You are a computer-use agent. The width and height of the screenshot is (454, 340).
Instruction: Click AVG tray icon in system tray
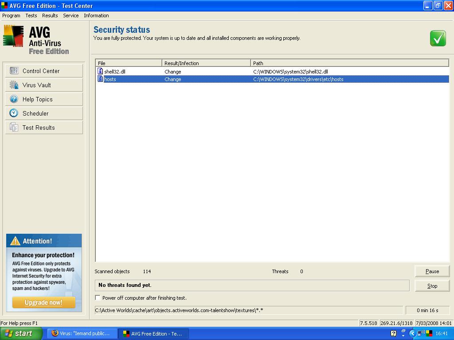[429, 333]
